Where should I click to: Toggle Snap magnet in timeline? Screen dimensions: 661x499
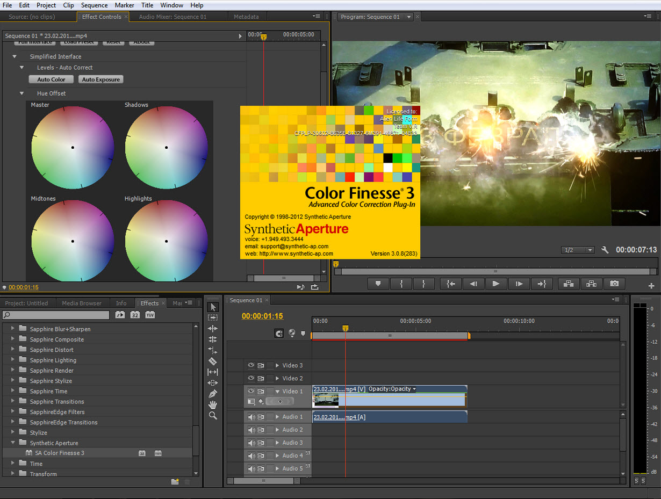point(279,334)
